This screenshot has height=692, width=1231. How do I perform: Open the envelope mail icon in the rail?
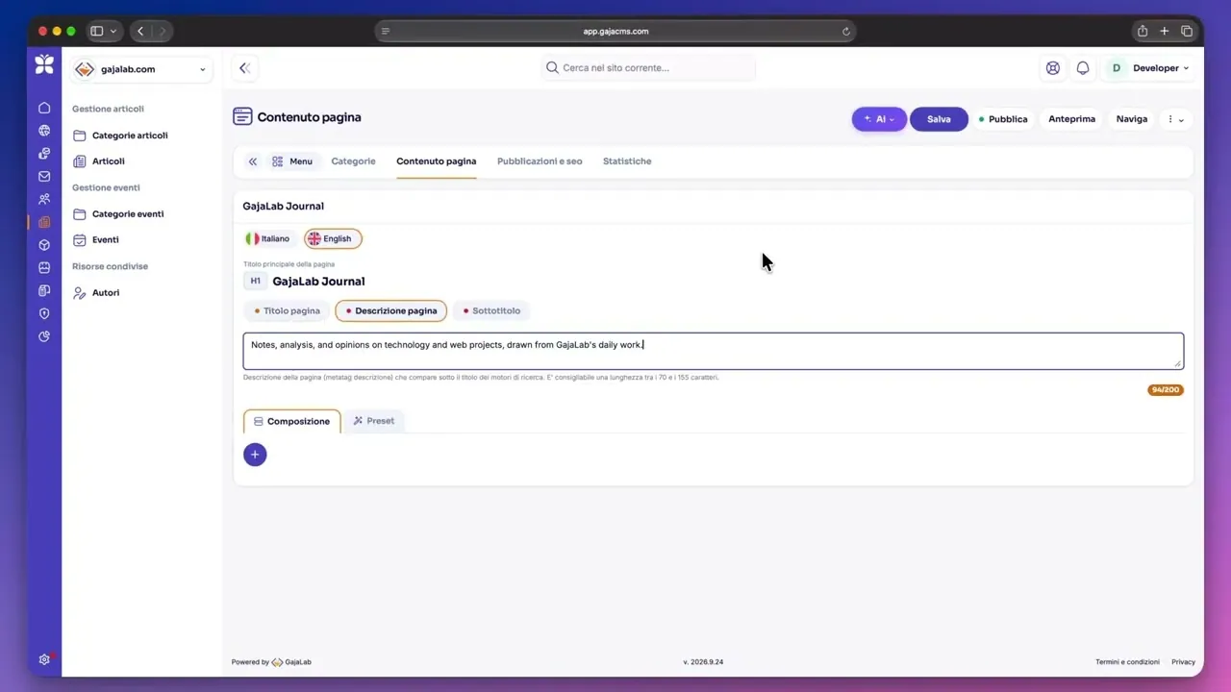[x=44, y=177]
